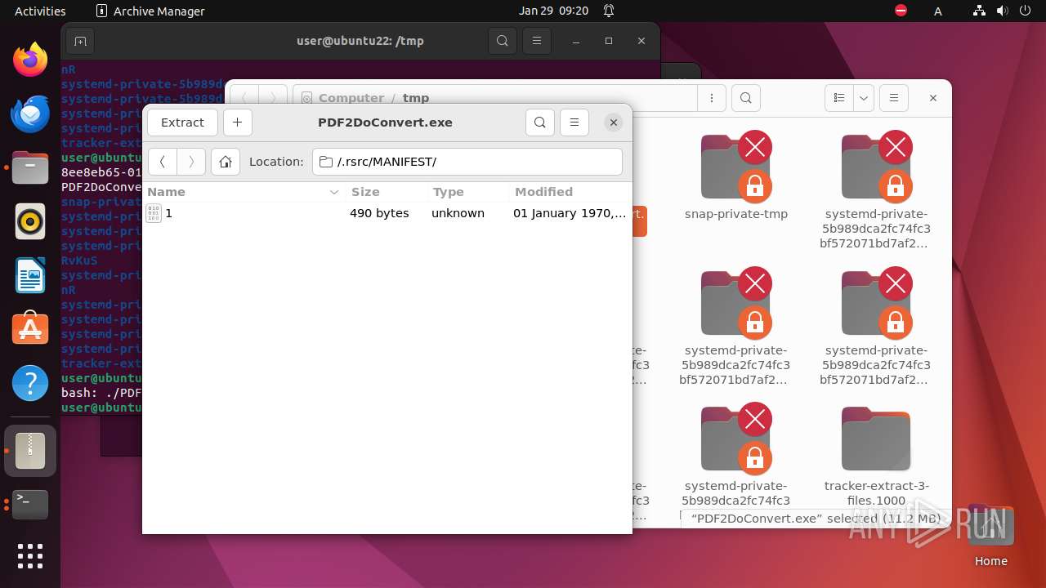The height and width of the screenshot is (588, 1046).
Task: Open Thunderbird mail from the dock
Action: pos(30,114)
